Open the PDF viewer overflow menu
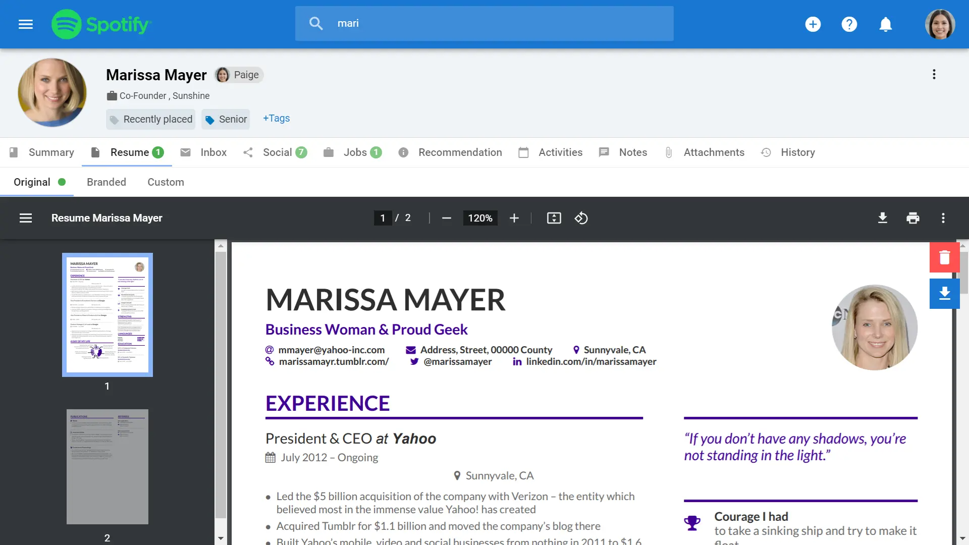Image resolution: width=969 pixels, height=545 pixels. (943, 218)
